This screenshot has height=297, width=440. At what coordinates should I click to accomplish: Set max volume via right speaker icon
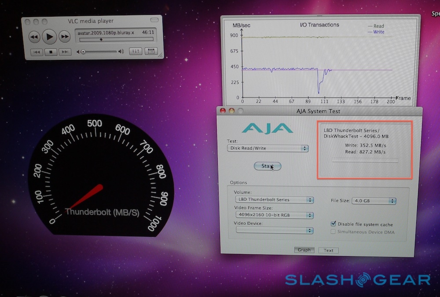click(121, 52)
